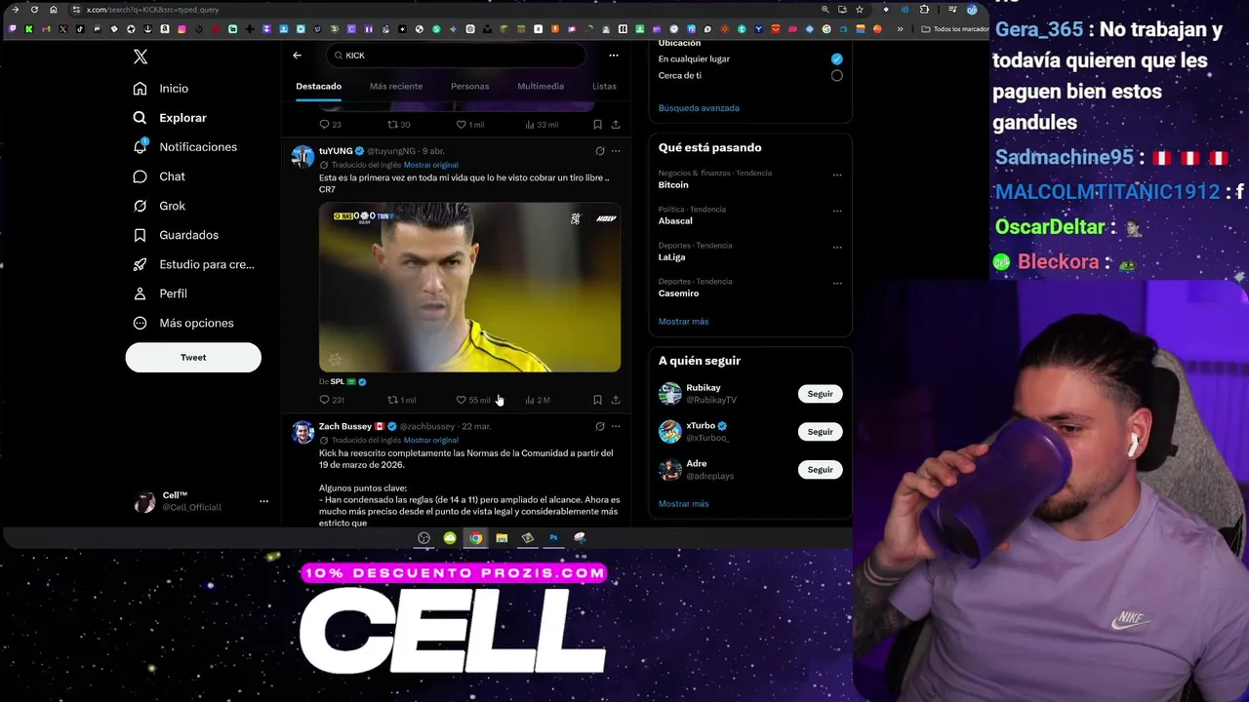Bookmark tuYUNG's CR7 tweet

click(x=597, y=400)
